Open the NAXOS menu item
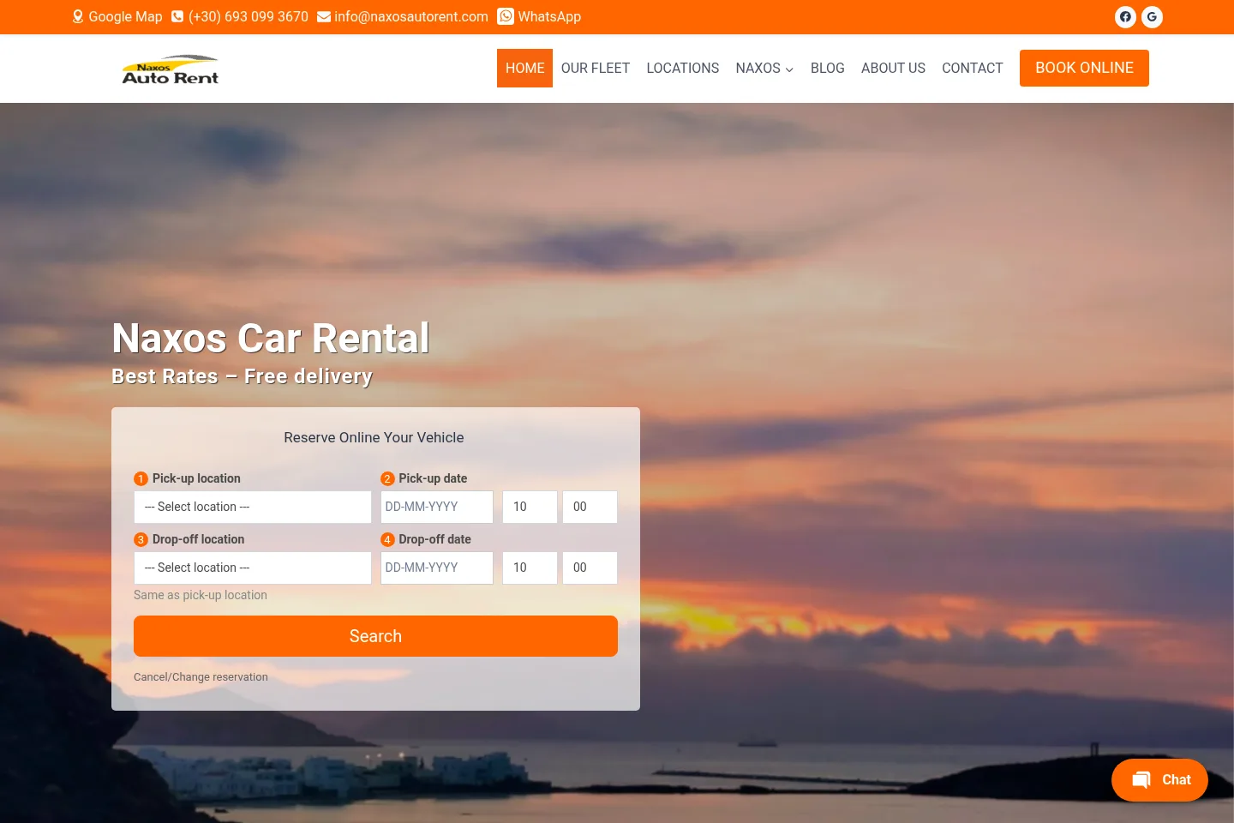 click(x=758, y=68)
